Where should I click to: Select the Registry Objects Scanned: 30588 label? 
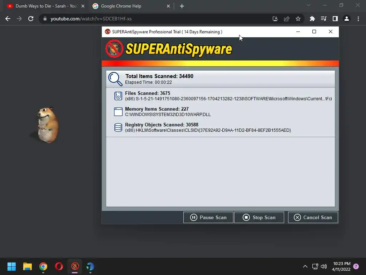(x=162, y=125)
